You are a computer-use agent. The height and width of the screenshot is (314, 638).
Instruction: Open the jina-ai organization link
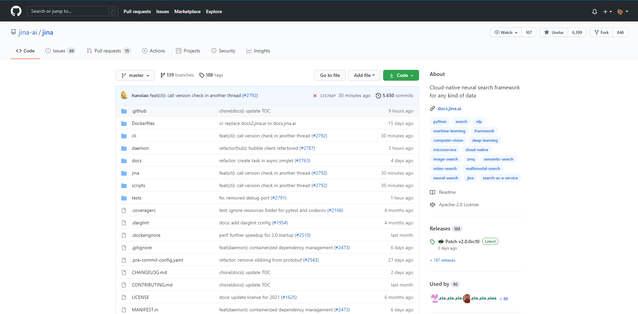[28, 32]
